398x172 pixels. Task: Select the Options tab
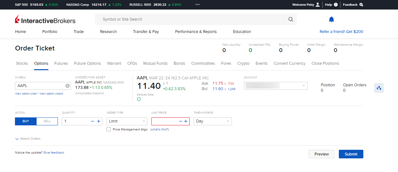[x=41, y=63]
